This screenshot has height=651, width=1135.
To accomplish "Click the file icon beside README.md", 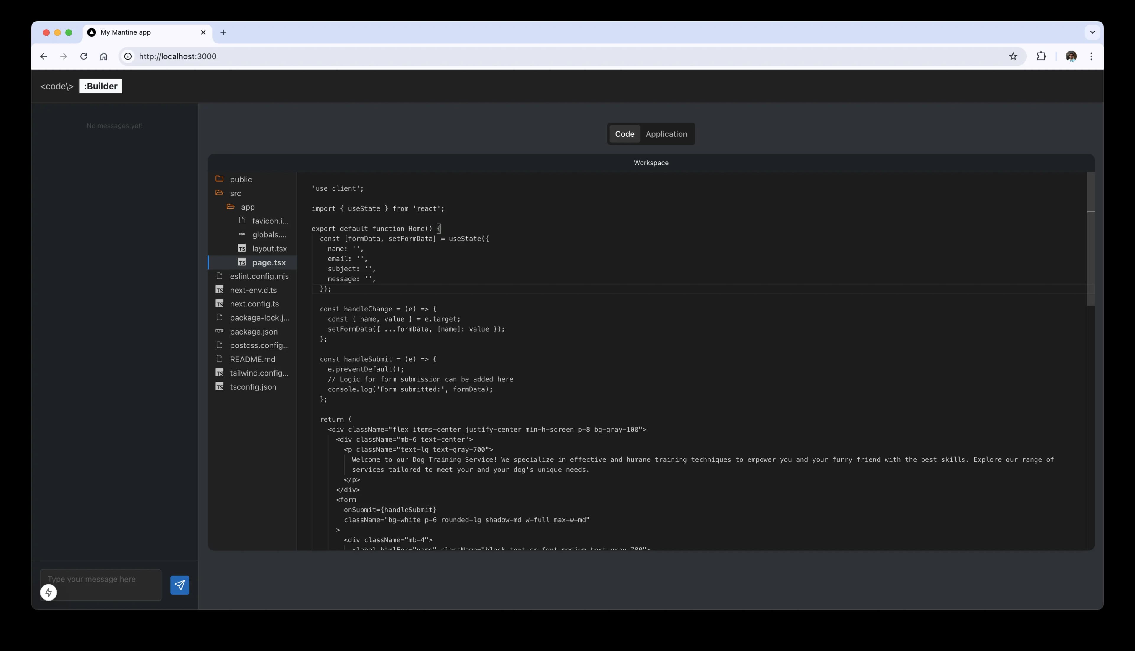I will click(219, 359).
